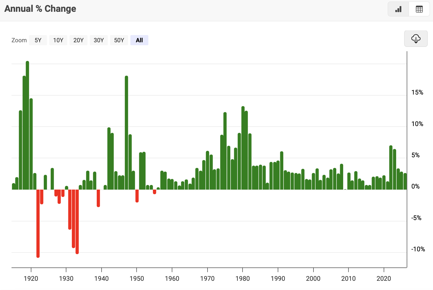Toggle the All zoom range

coord(139,40)
